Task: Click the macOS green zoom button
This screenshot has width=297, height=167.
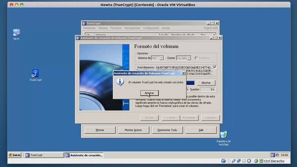Action: click(22, 5)
